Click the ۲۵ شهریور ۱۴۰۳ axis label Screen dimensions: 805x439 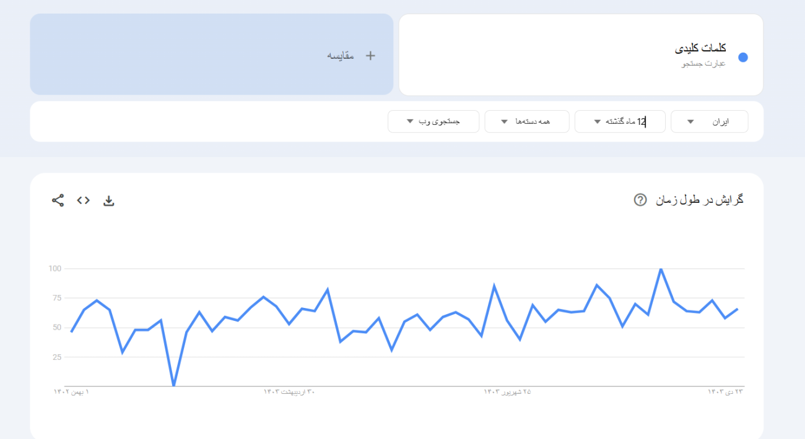(x=507, y=391)
